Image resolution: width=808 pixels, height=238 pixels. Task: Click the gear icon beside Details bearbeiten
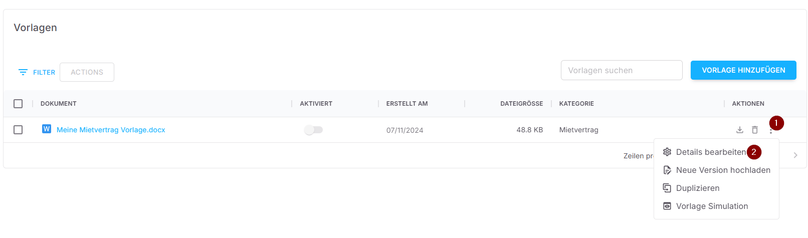[x=667, y=152]
